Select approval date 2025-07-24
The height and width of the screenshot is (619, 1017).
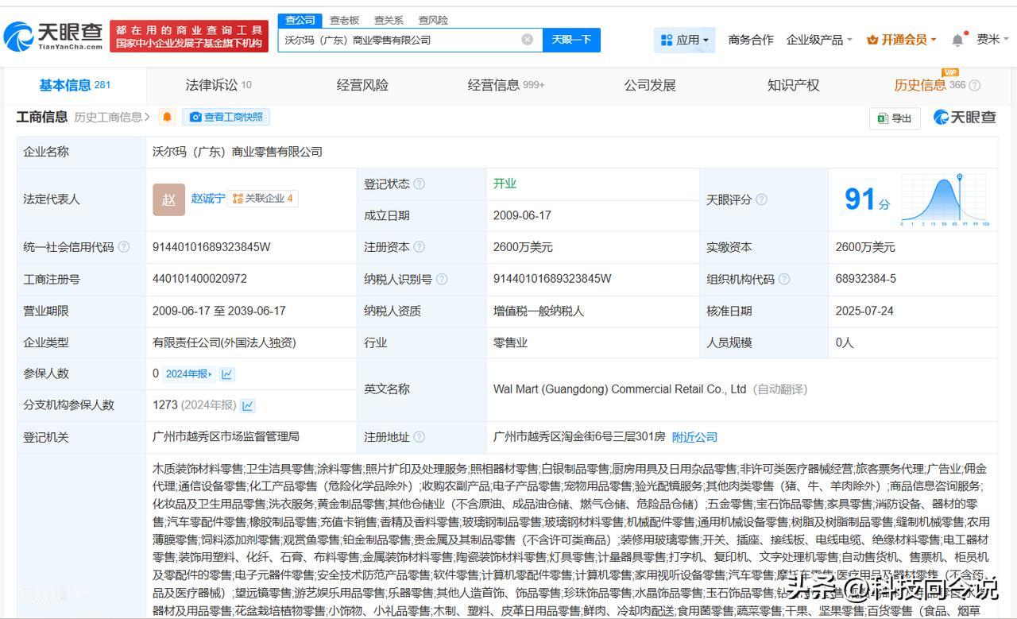(864, 311)
